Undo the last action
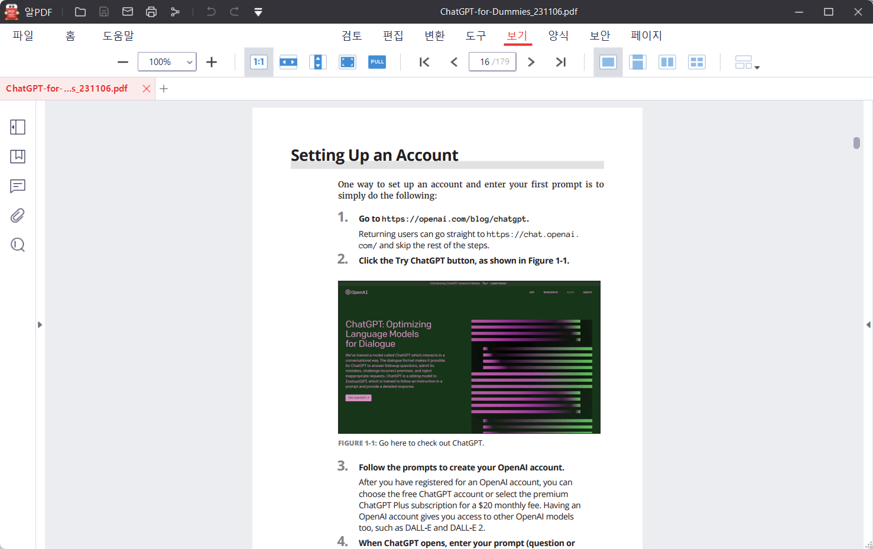The height and width of the screenshot is (549, 873). pos(211,12)
